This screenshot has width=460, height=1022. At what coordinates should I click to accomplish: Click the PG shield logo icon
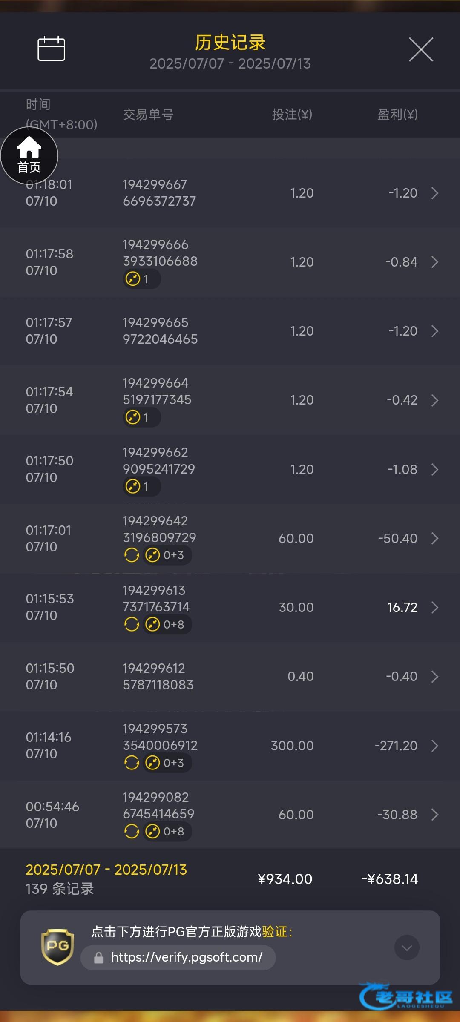[x=57, y=947]
